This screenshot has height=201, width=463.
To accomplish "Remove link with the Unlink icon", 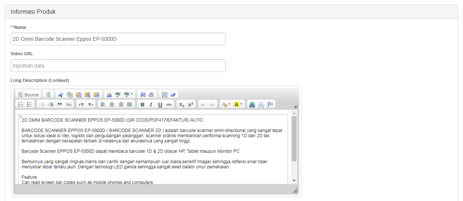I will 261,105.
